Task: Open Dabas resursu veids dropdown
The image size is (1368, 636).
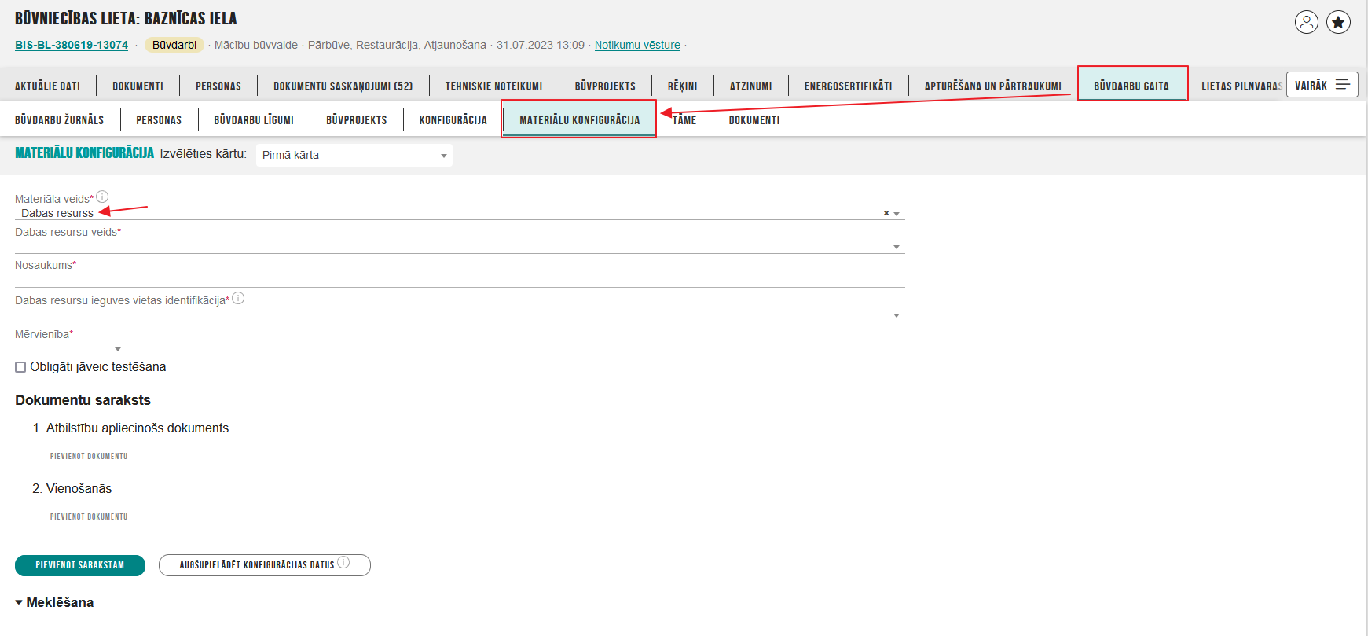Action: click(x=460, y=246)
